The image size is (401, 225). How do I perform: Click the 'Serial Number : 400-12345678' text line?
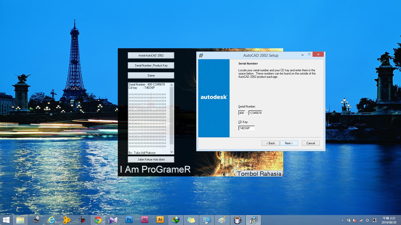click(x=147, y=84)
